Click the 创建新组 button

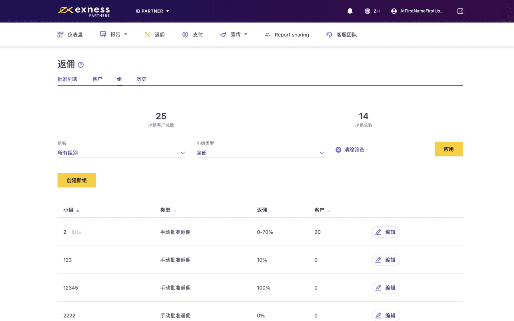point(77,180)
